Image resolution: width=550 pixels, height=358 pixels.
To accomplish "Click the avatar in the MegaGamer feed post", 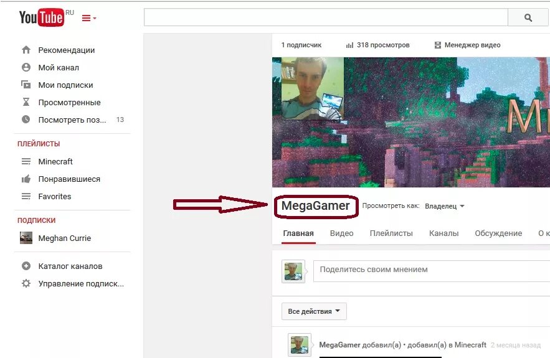I will click(x=299, y=345).
